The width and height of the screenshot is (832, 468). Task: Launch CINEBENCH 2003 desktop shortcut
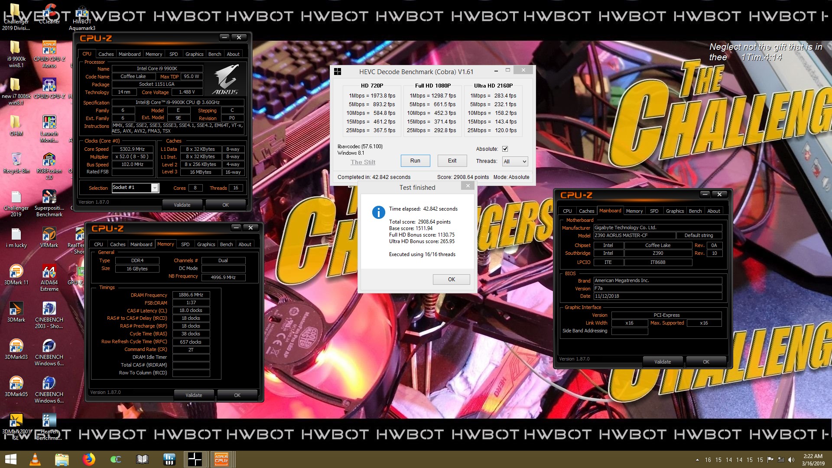[x=49, y=315]
